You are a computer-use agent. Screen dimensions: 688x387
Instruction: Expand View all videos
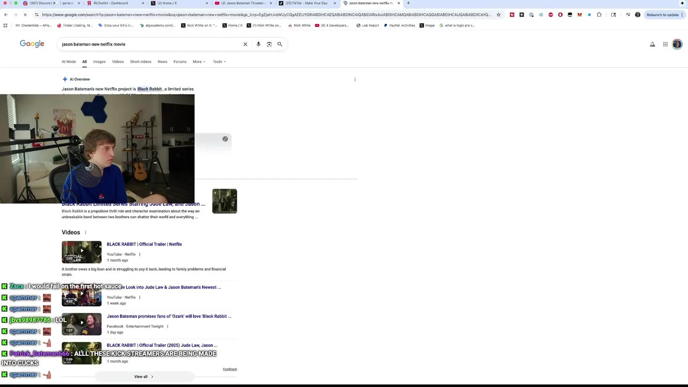tap(144, 377)
